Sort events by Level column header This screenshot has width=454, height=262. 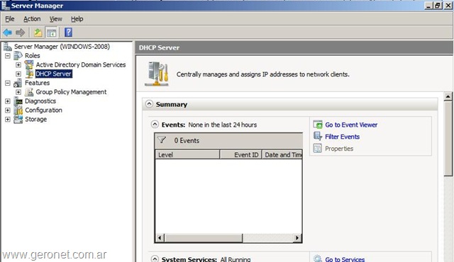[187, 154]
